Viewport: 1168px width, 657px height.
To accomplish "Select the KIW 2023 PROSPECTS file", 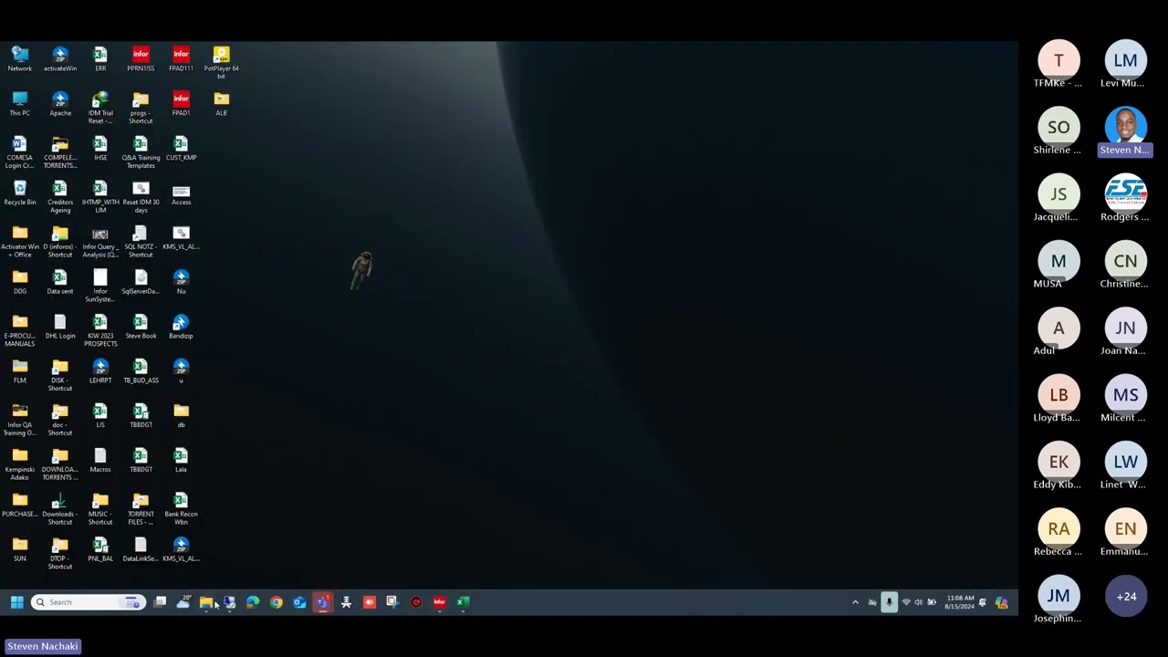I will [100, 331].
